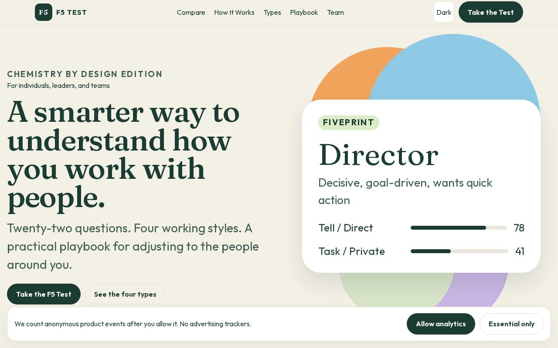Toggle Dark theme mode

pyautogui.click(x=444, y=12)
